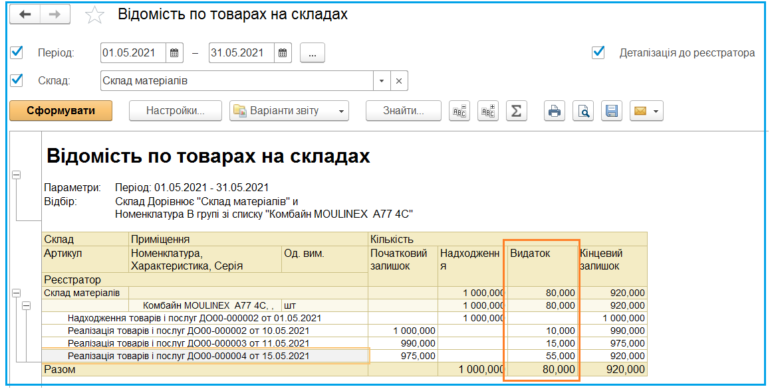
Task: Click Видаток value 55,000
Action: tap(542, 356)
